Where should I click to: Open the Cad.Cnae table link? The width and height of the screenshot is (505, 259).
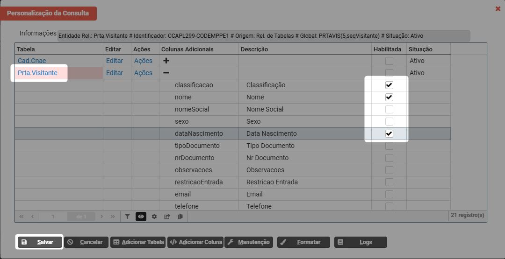click(32, 61)
